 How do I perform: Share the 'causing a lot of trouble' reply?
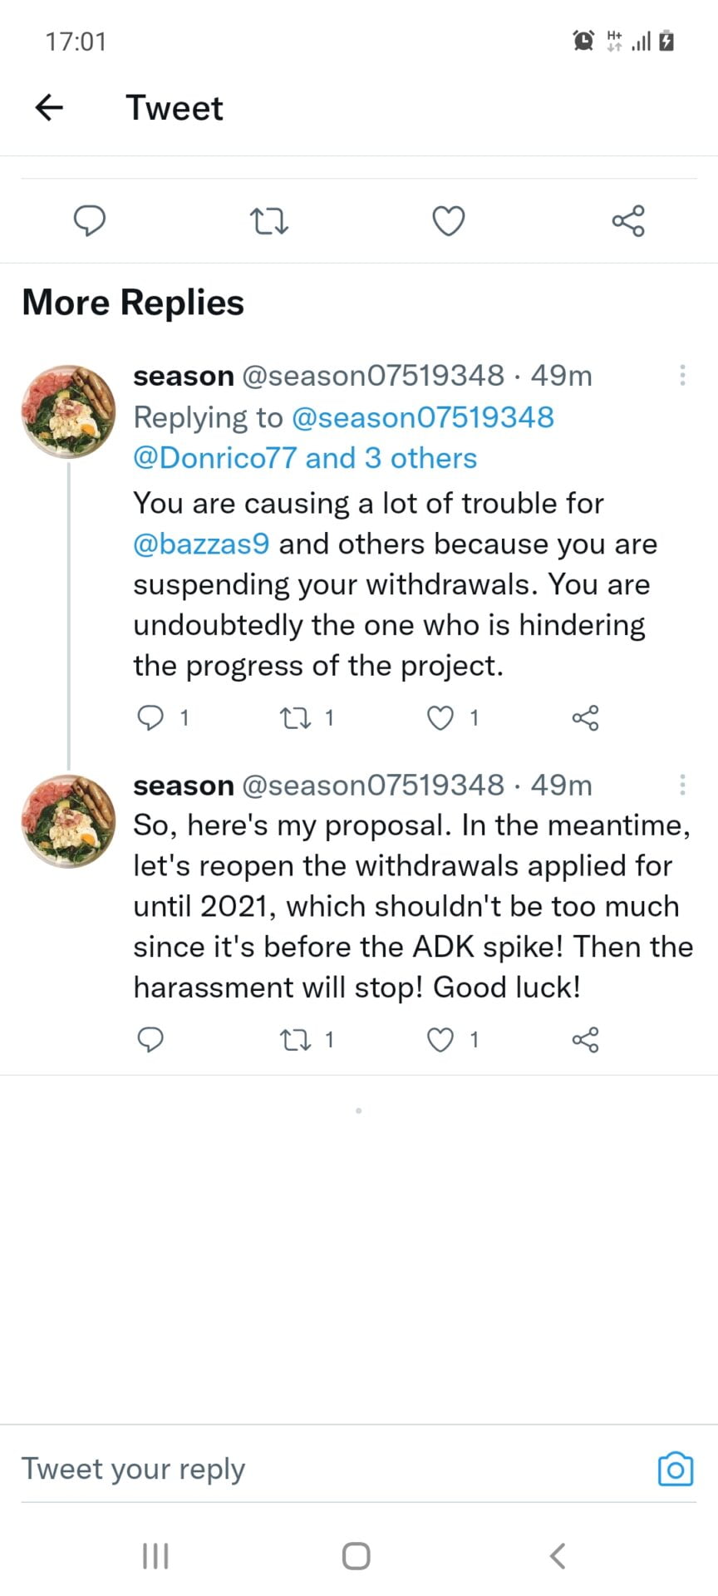click(x=585, y=717)
